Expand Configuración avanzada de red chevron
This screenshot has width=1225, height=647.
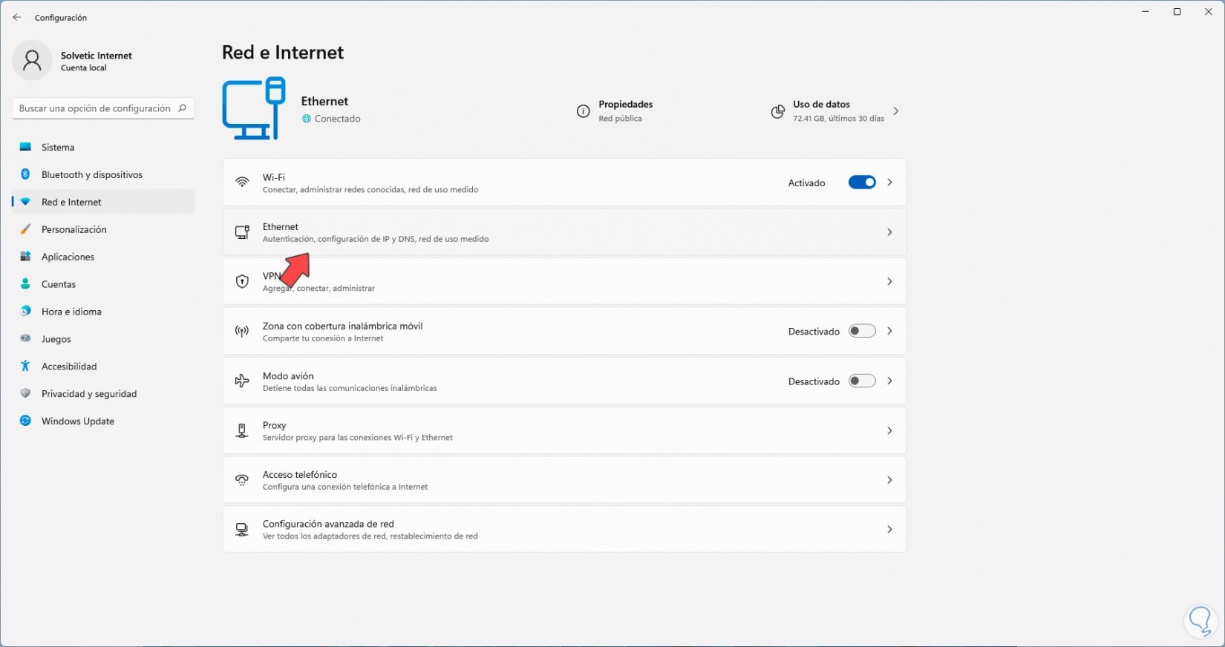point(889,529)
